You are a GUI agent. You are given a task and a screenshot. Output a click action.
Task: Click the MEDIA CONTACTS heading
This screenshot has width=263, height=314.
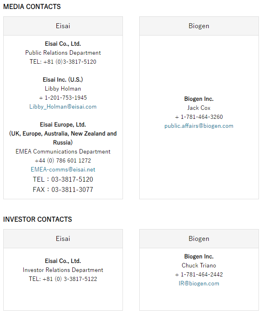(32, 7)
